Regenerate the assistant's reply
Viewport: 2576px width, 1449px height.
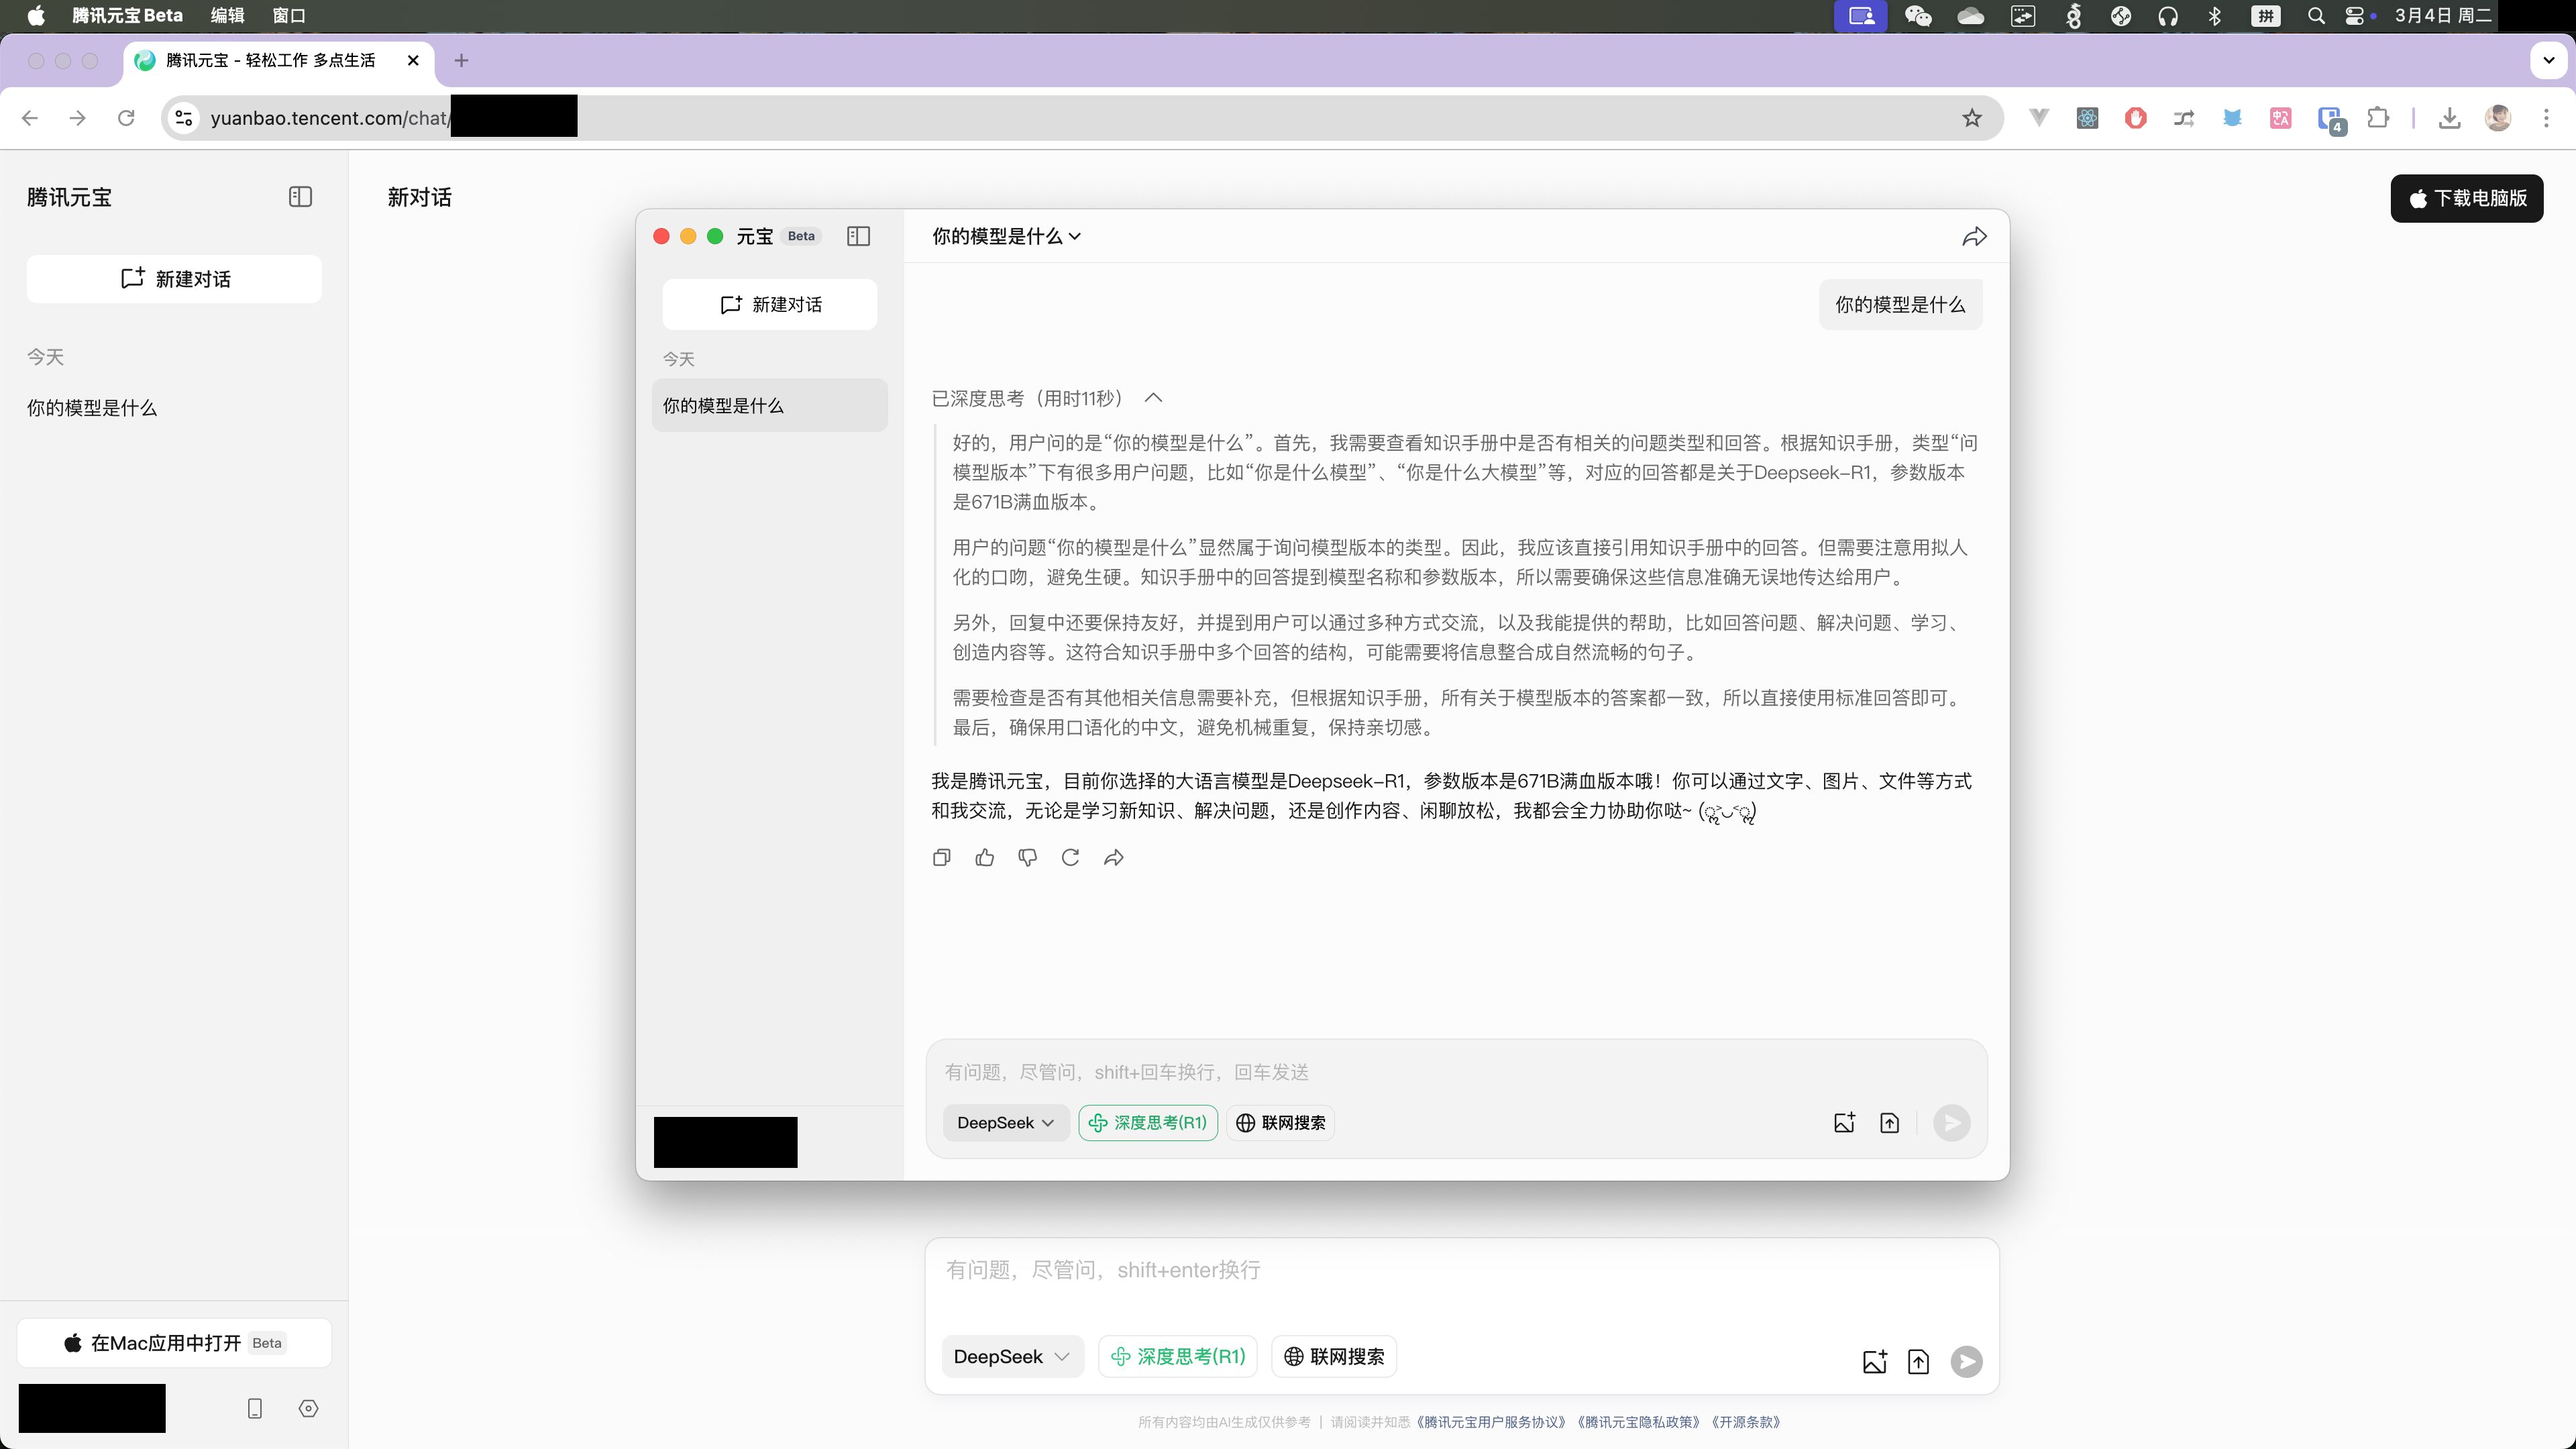pos(1070,858)
